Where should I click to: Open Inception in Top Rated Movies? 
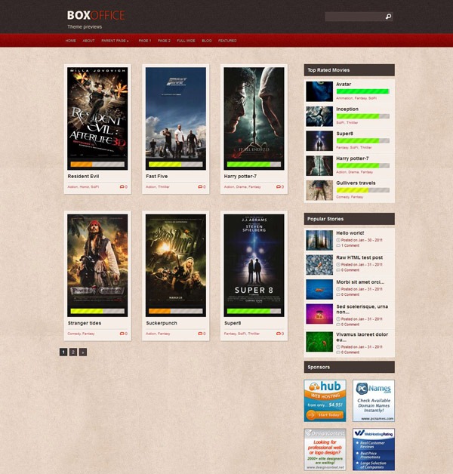tap(347, 109)
